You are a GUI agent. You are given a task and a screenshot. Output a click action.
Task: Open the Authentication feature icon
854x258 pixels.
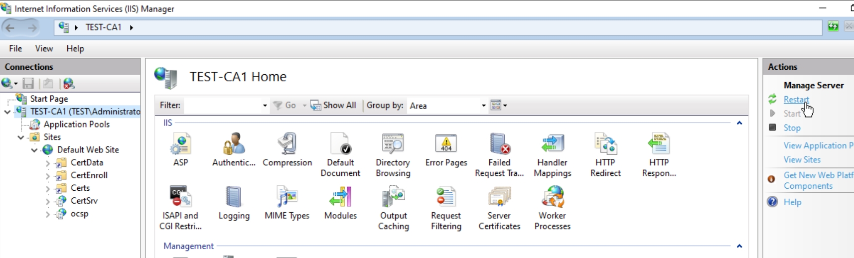pos(234,149)
